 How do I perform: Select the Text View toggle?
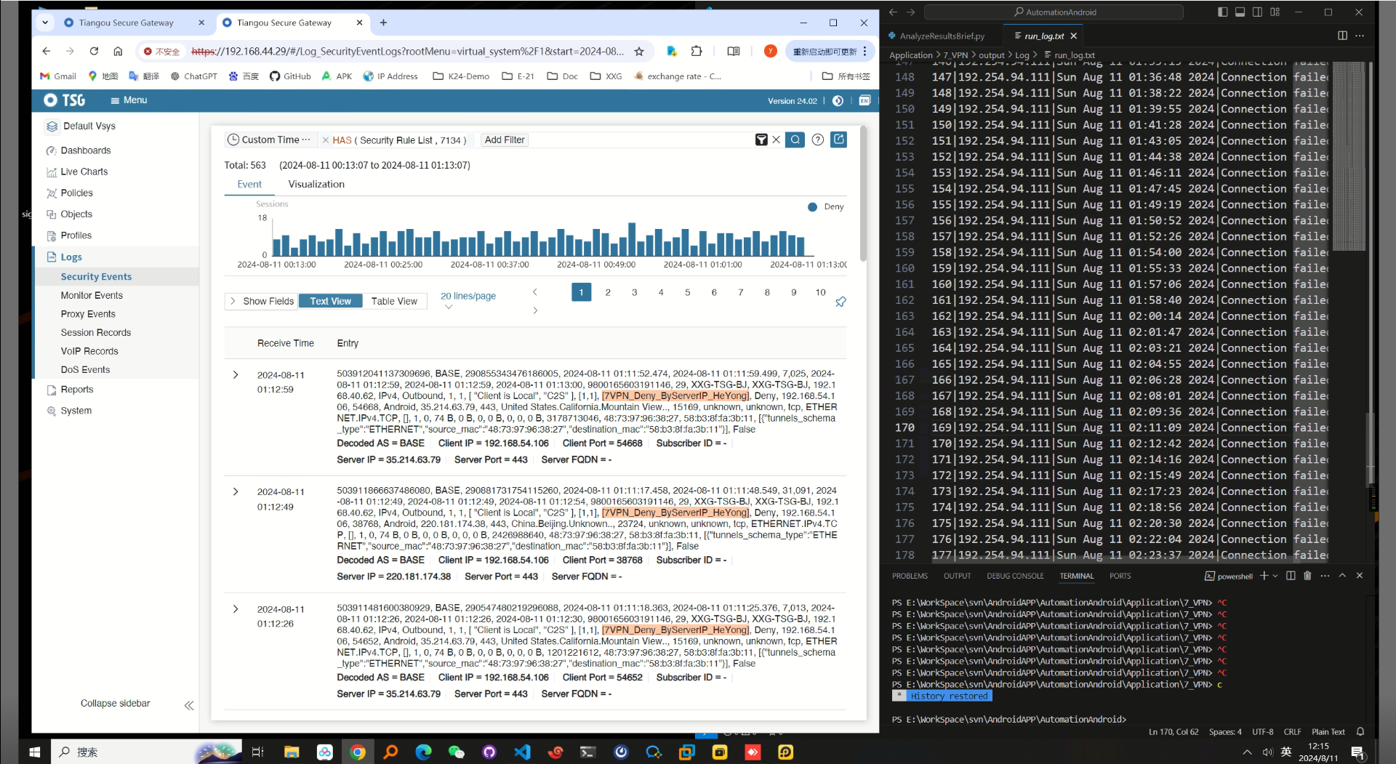click(330, 301)
